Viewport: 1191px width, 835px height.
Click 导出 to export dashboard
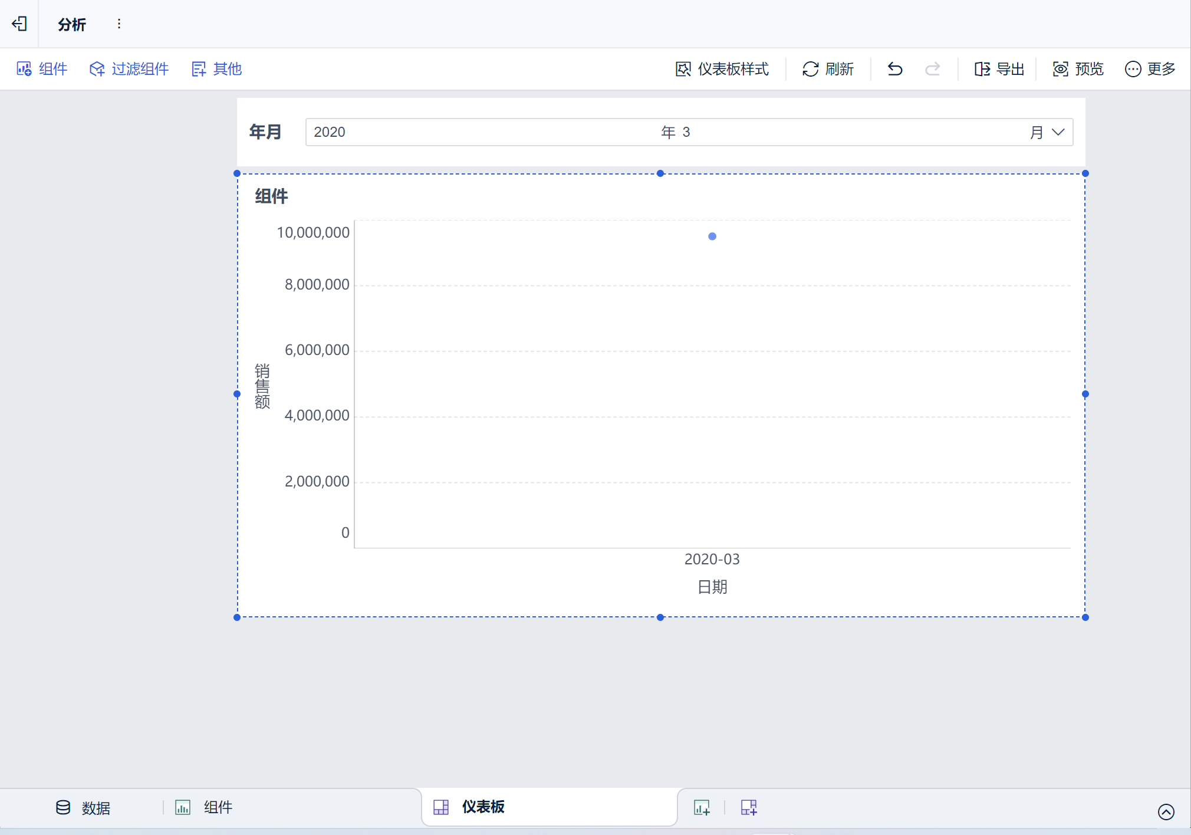click(999, 69)
